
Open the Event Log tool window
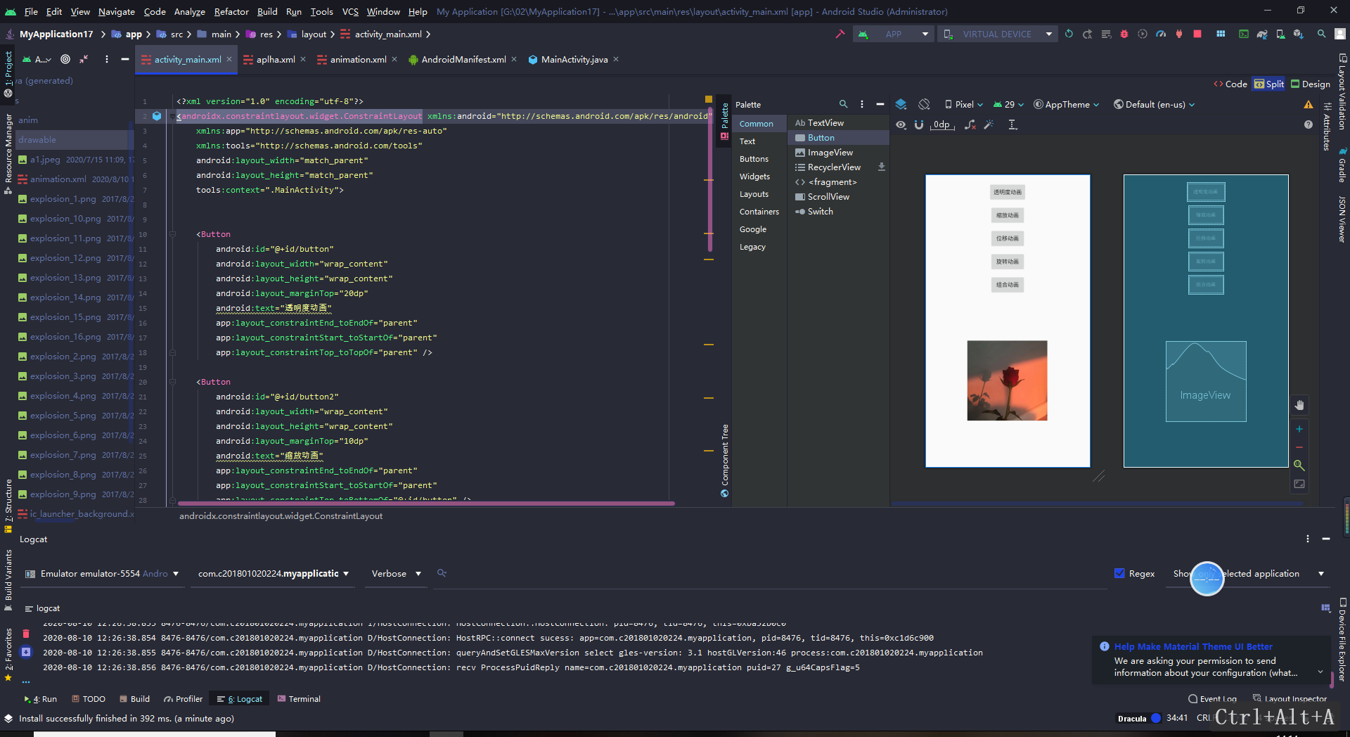pos(1213,698)
